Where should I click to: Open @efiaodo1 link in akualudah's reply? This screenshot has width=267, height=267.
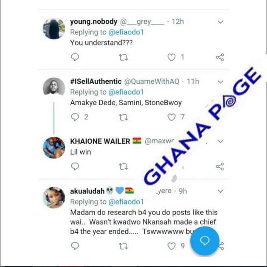[x=126, y=202]
